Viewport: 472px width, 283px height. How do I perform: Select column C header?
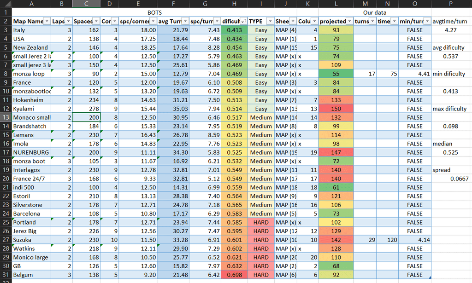click(86, 4)
